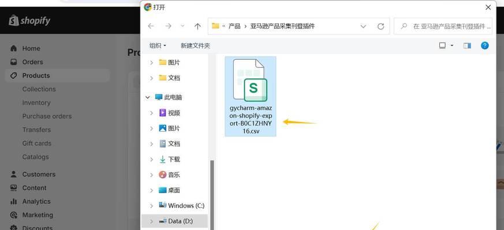
Task: Select Products in the Shopify sidebar
Action: coord(36,75)
